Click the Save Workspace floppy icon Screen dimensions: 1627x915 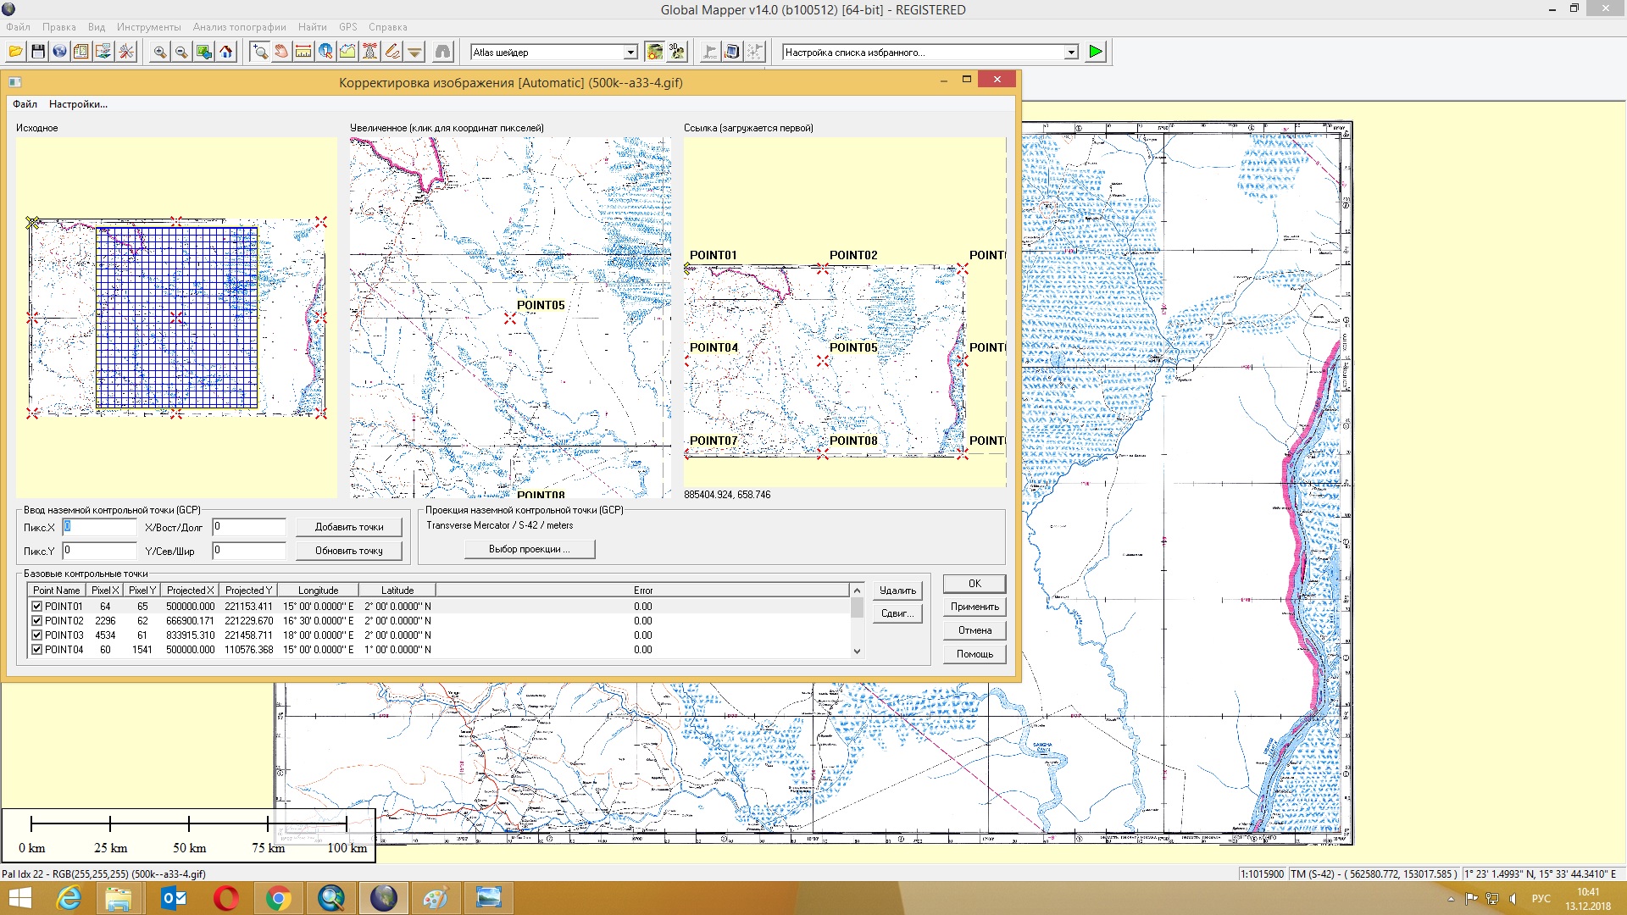(37, 53)
